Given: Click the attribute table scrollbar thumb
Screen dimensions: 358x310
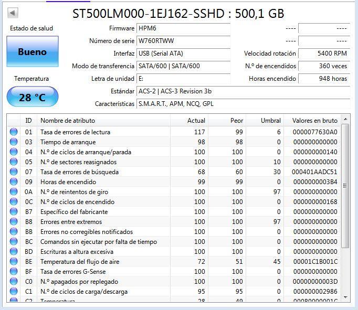Looking at the screenshot, I should coord(345,186).
